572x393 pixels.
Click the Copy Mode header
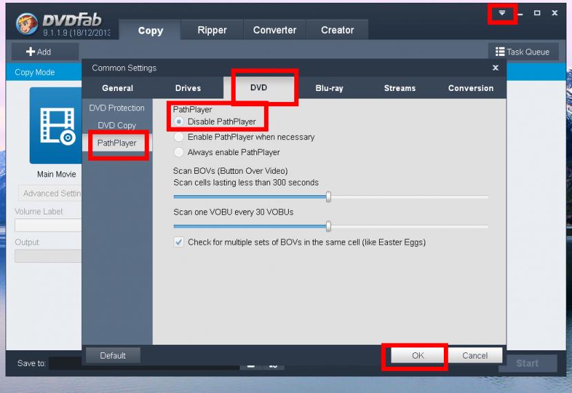34,72
